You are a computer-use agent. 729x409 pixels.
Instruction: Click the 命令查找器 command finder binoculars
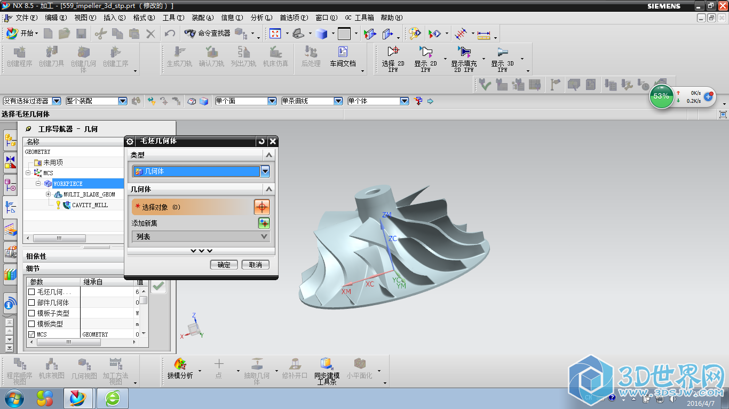[x=189, y=34]
